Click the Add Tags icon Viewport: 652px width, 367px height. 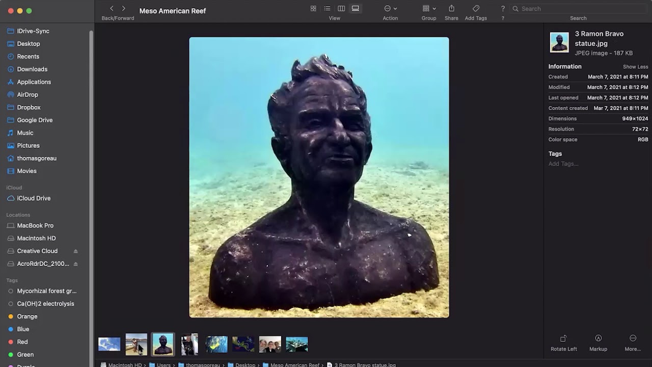coord(476,9)
